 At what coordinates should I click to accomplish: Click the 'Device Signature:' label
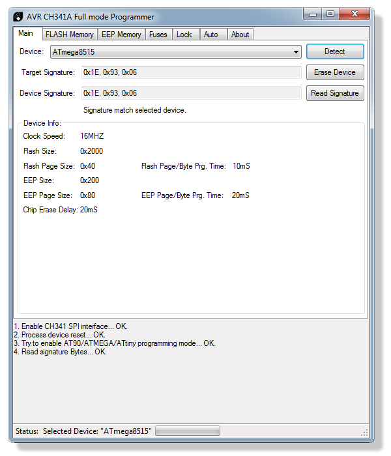pos(47,93)
